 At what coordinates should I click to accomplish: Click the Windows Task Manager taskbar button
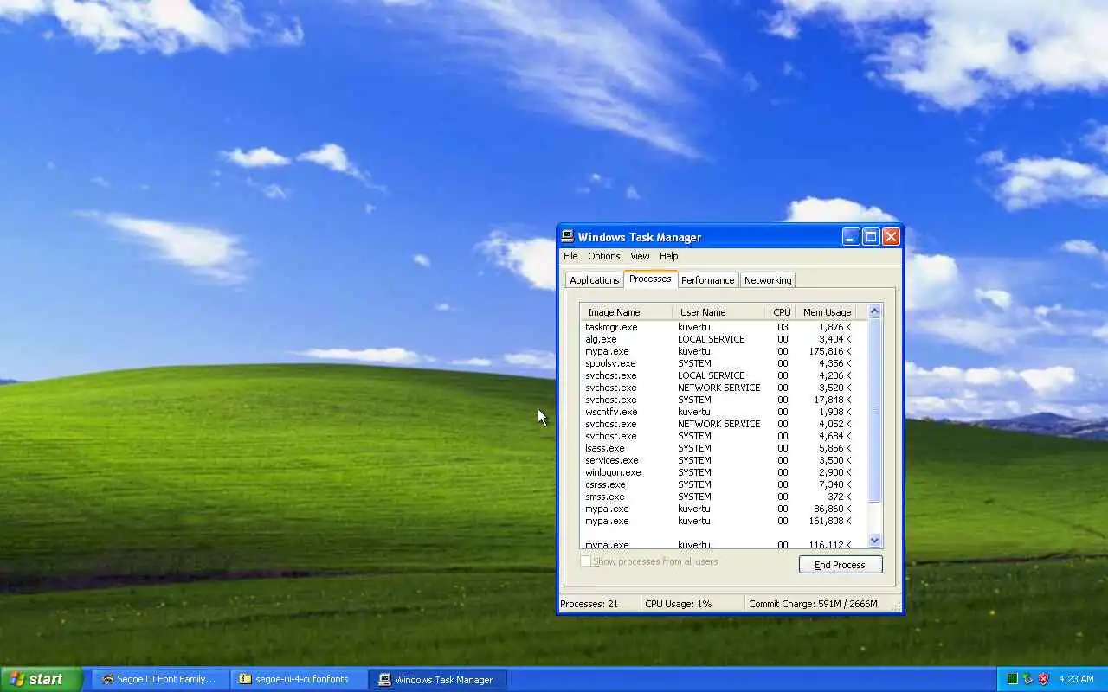point(438,679)
